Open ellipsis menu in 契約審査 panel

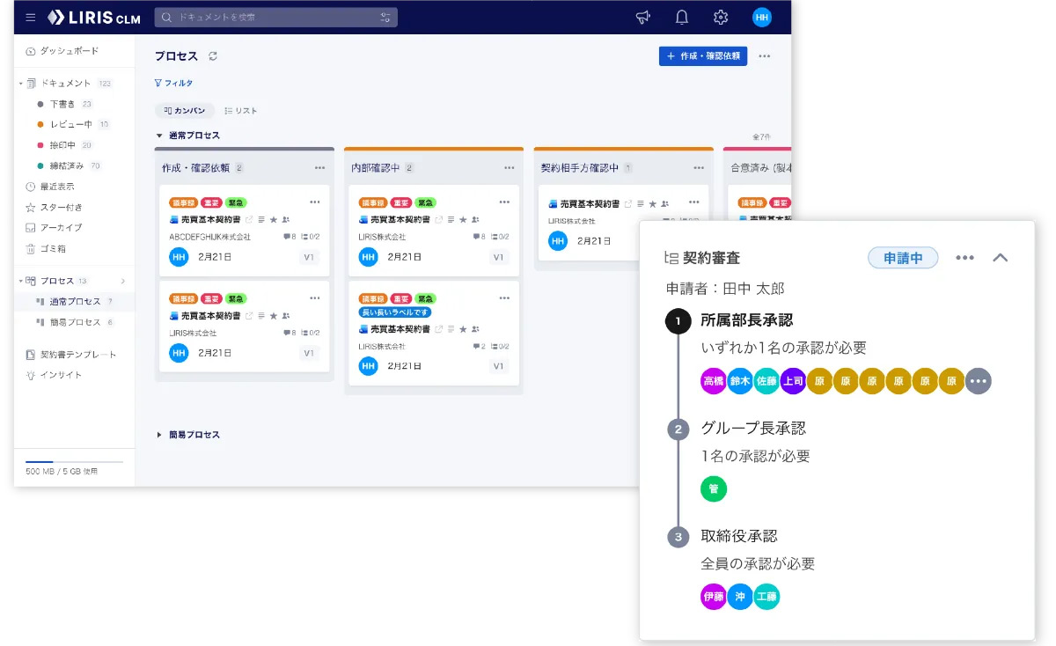click(x=965, y=258)
